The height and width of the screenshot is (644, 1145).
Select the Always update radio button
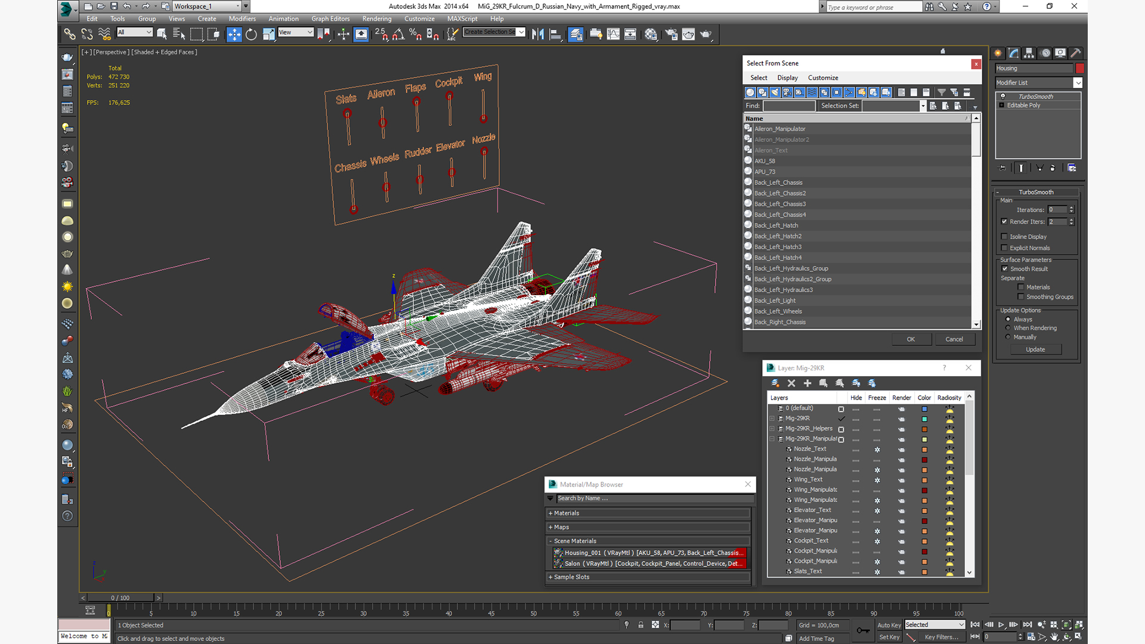click(x=1008, y=319)
